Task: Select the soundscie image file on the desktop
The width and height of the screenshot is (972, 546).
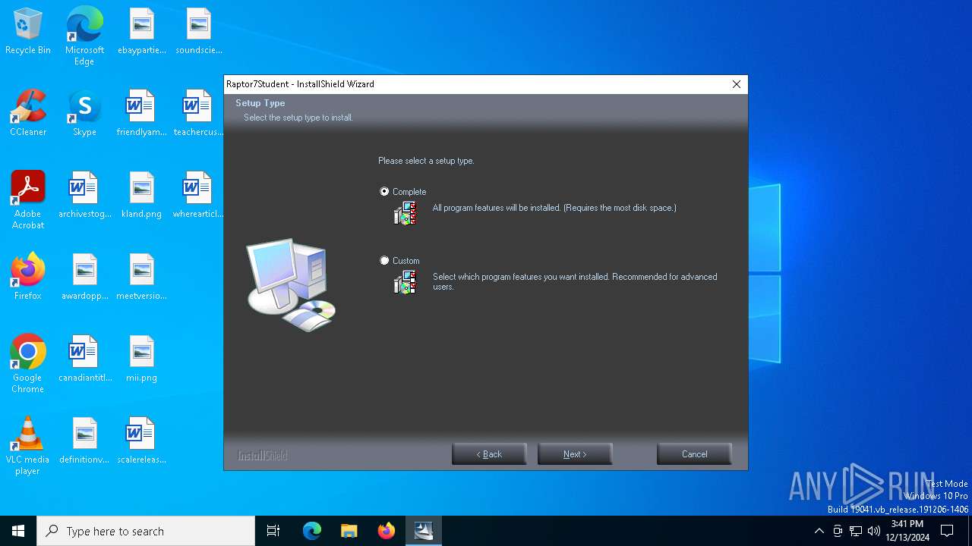Action: coord(198,32)
